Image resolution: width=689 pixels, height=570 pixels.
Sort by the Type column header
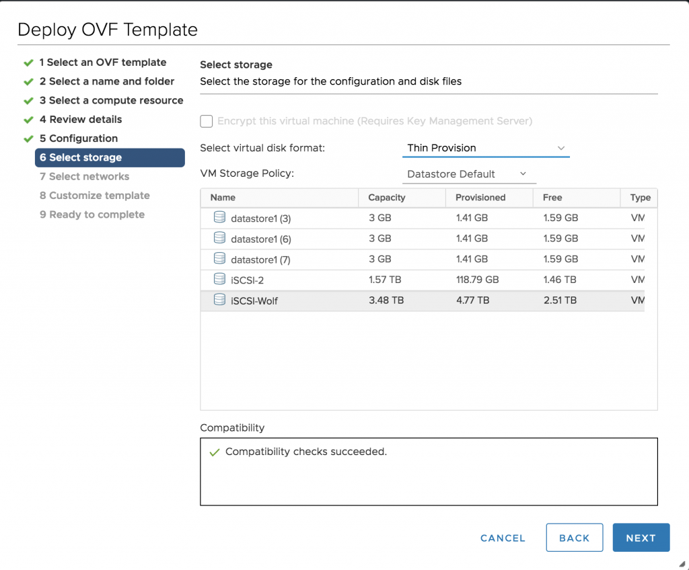[641, 198]
